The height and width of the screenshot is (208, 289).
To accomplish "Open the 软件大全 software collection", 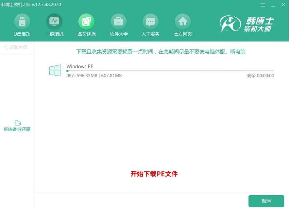I will [118, 25].
